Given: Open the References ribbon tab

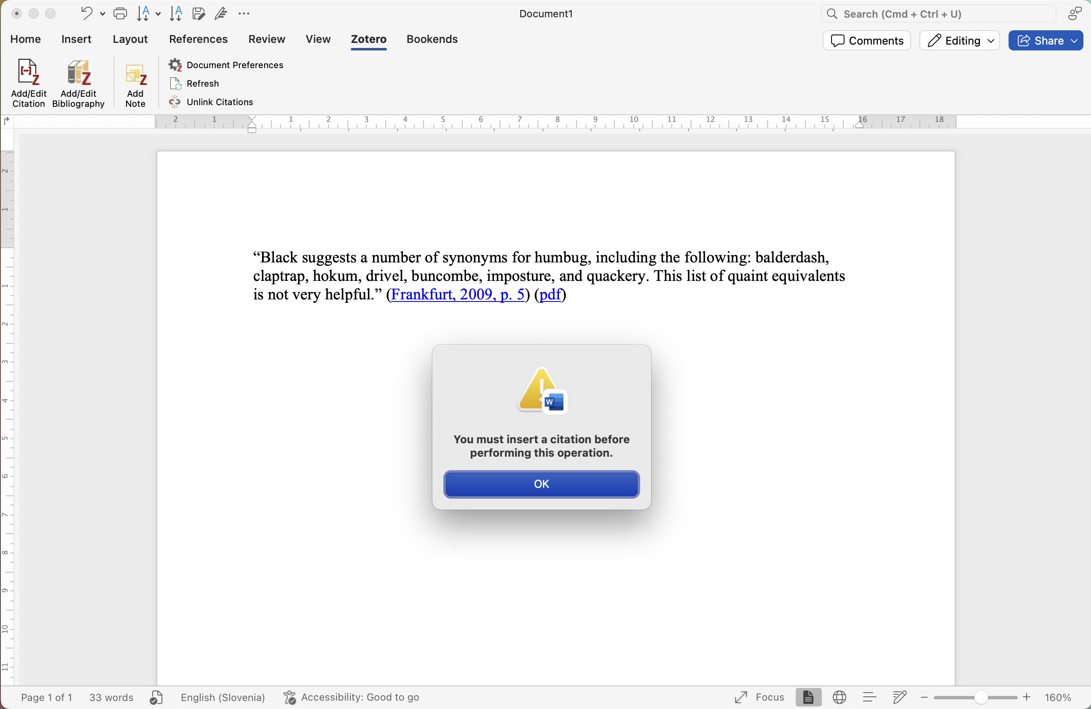Looking at the screenshot, I should tap(198, 39).
